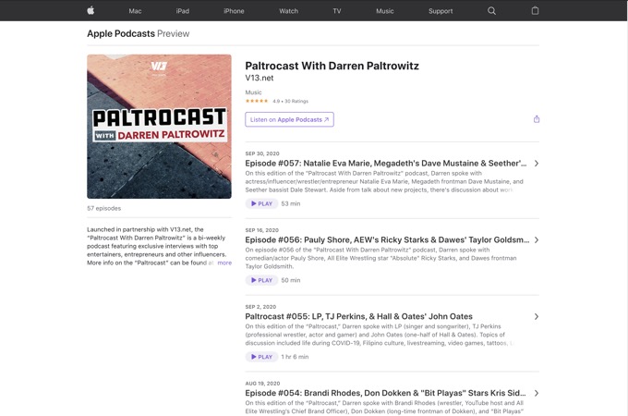The height and width of the screenshot is (416, 628).
Task: Click the Apple logo in navigation bar
Action: pyautogui.click(x=91, y=11)
